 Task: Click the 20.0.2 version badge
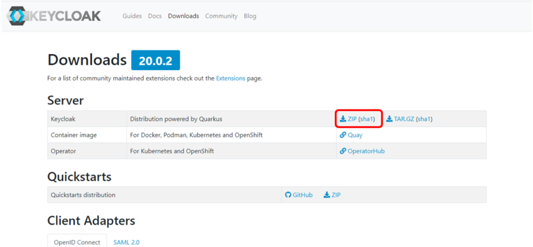155,61
